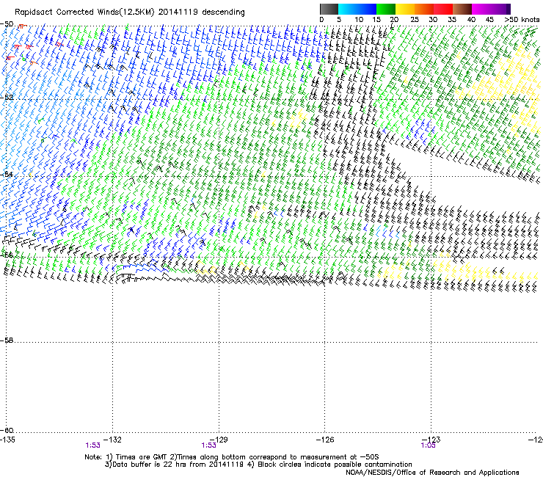Click the -54 latitude axis label
Viewport: 543px width, 477px height.
pos(7,174)
